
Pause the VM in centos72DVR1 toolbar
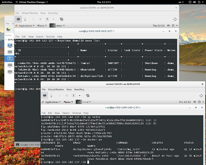pos(41,19)
